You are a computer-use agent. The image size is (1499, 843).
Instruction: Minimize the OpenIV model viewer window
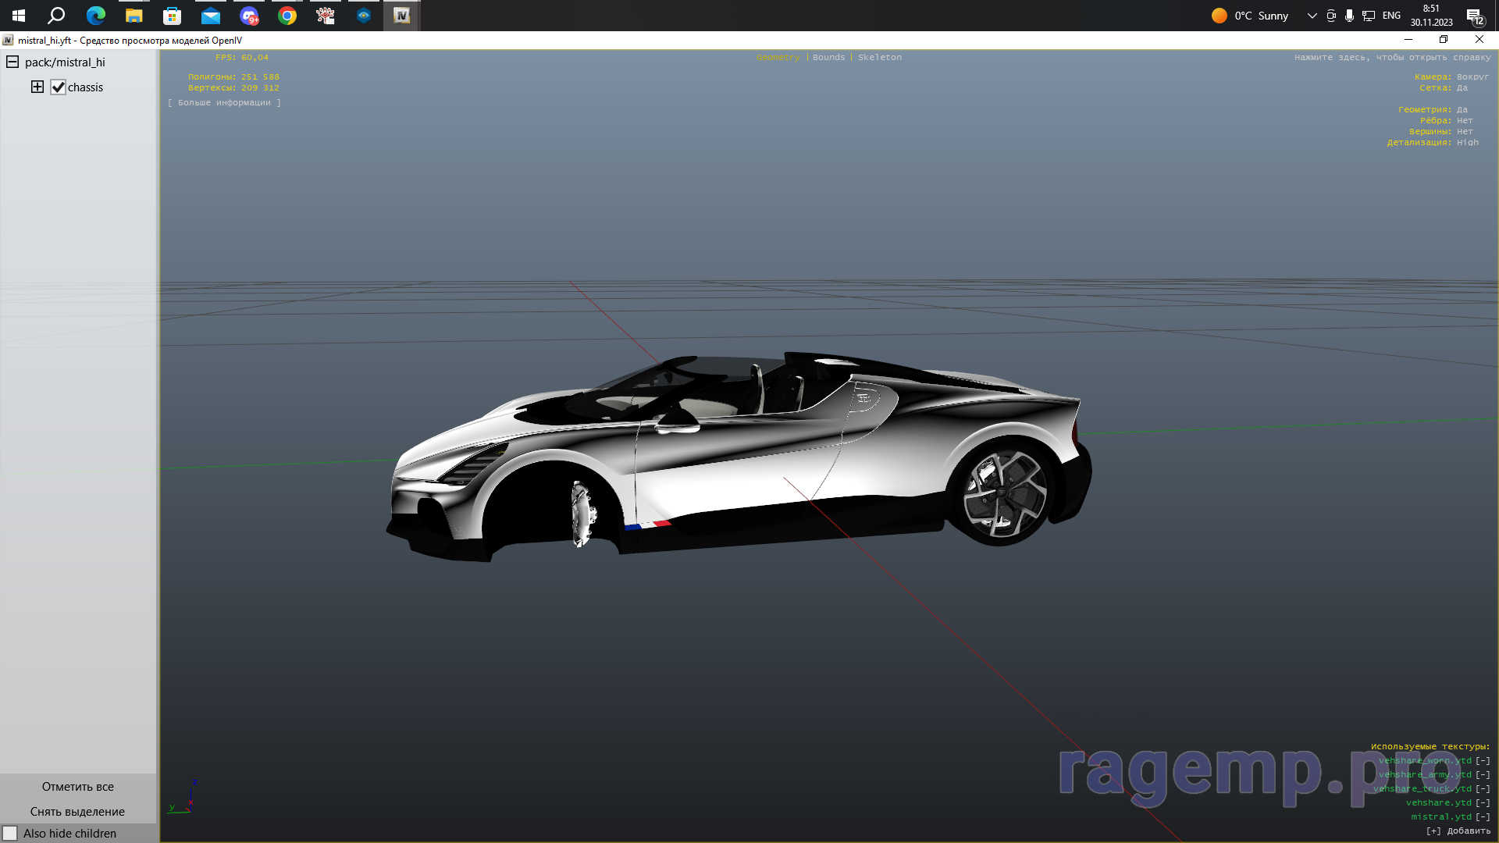tap(1408, 40)
